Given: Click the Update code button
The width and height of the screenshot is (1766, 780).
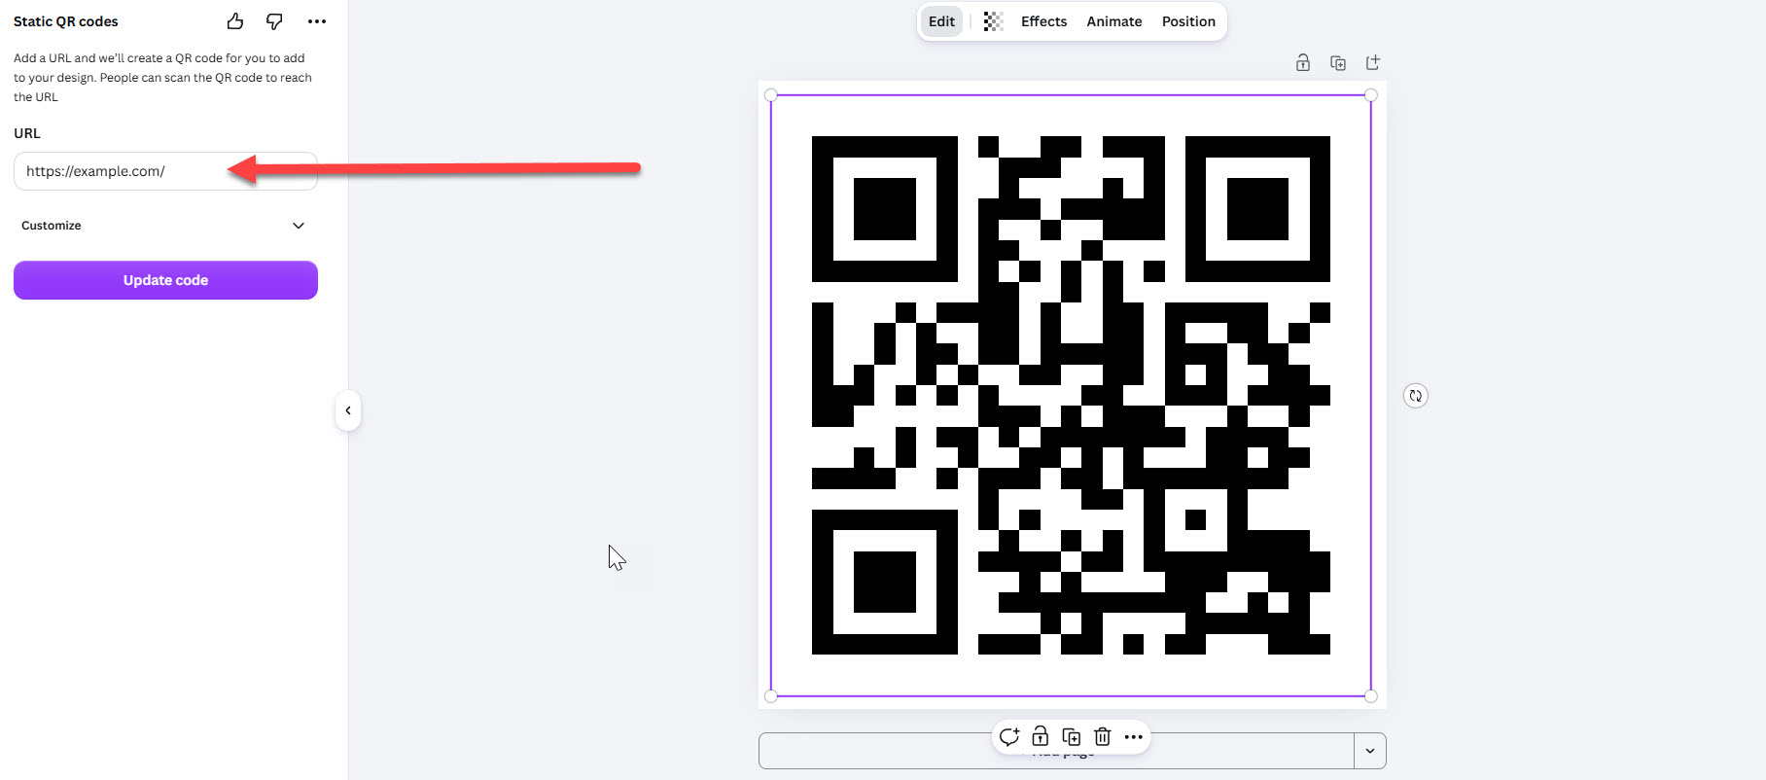Looking at the screenshot, I should click(165, 280).
